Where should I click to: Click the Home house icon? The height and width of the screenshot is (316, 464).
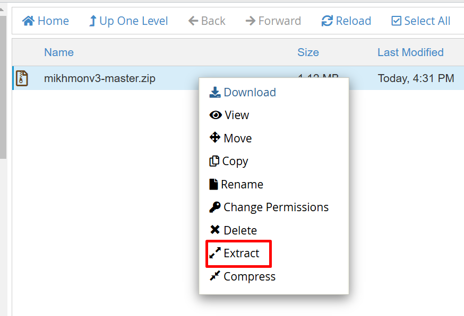(x=29, y=21)
